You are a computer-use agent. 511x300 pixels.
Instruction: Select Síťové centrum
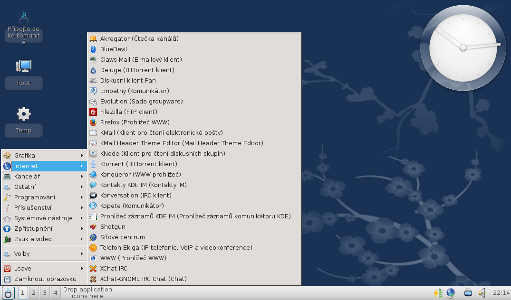(x=194, y=237)
